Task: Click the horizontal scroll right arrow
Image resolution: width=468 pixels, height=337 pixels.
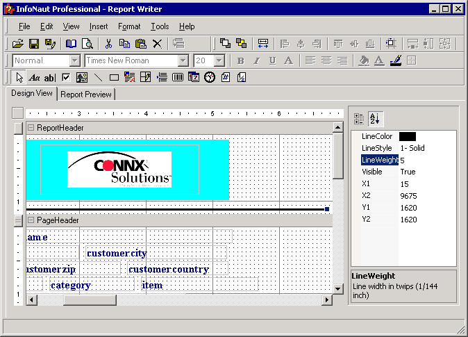Action: coord(327,299)
